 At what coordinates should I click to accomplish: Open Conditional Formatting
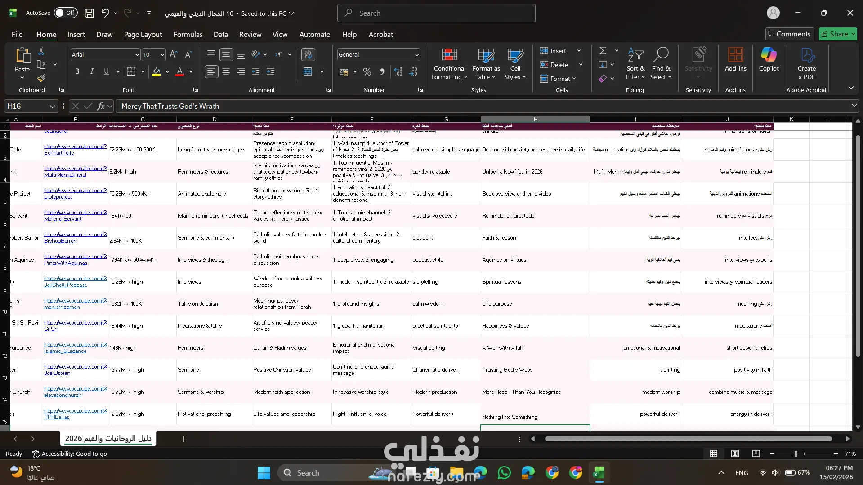point(449,64)
